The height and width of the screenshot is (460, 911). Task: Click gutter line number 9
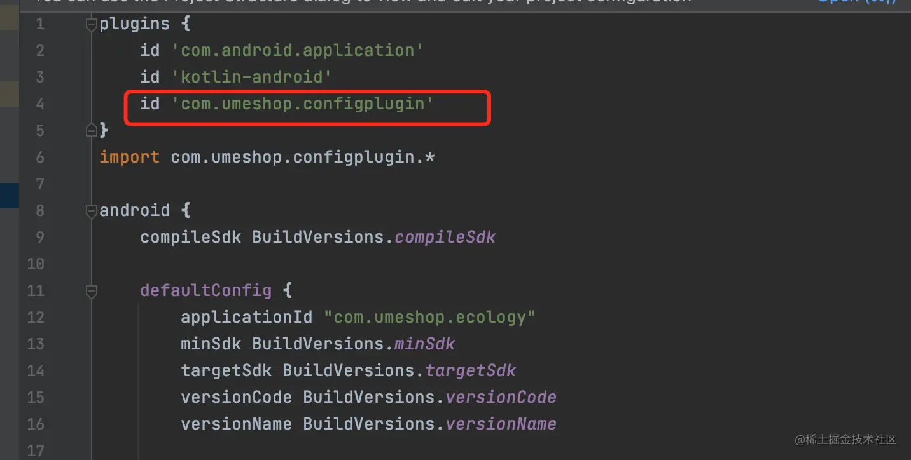(x=40, y=238)
